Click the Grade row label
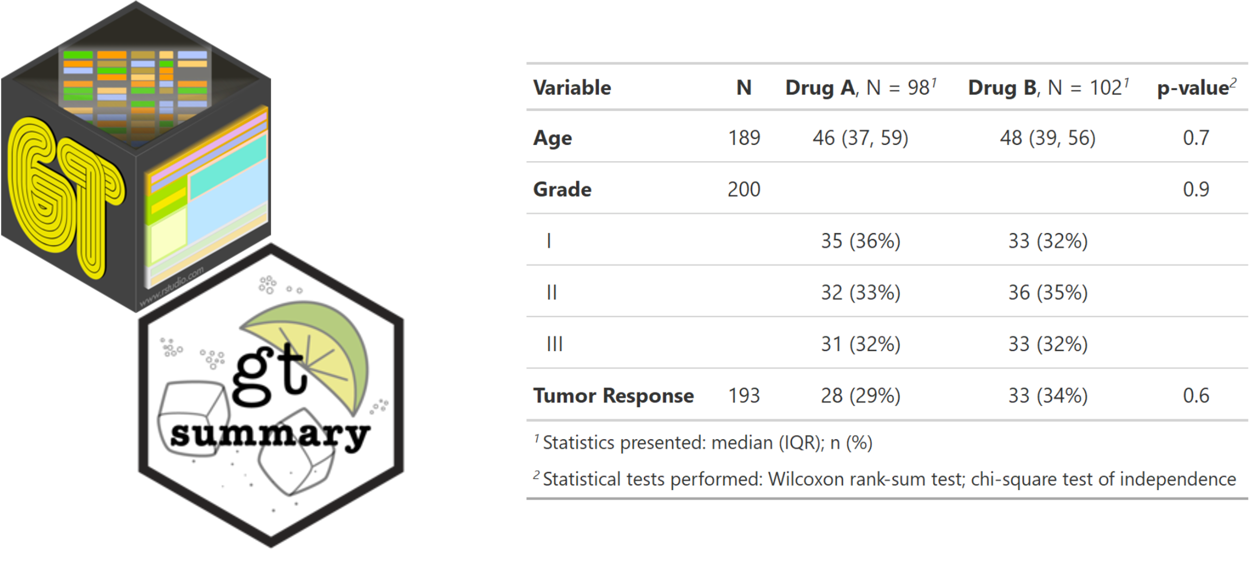This screenshot has width=1257, height=569. pos(562,190)
